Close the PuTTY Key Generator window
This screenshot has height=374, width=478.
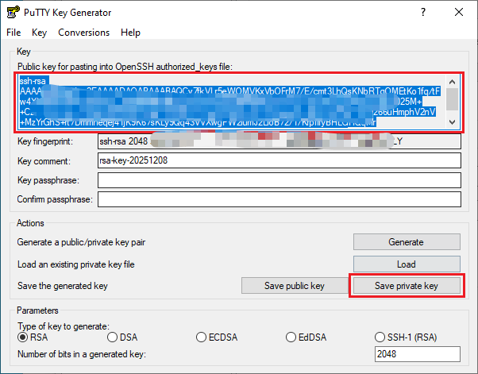(x=459, y=12)
